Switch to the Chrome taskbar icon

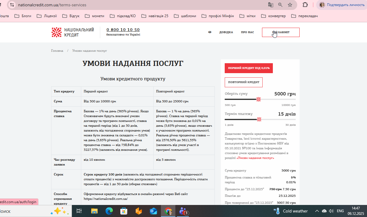pos(168,211)
